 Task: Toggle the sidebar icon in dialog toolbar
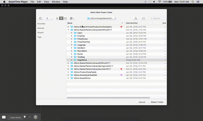coord(41,18)
